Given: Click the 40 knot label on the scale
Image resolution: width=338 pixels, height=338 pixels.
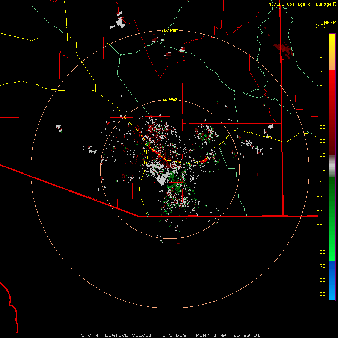Looking at the screenshot, I should (323, 113).
